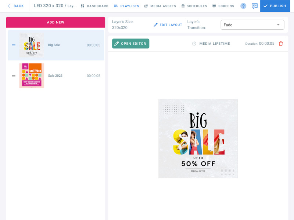Open the Playlists tab
The image size is (294, 220).
click(x=126, y=6)
